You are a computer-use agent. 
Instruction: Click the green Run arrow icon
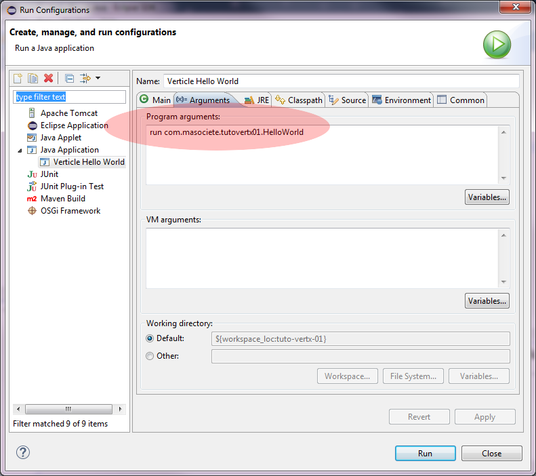(x=497, y=45)
